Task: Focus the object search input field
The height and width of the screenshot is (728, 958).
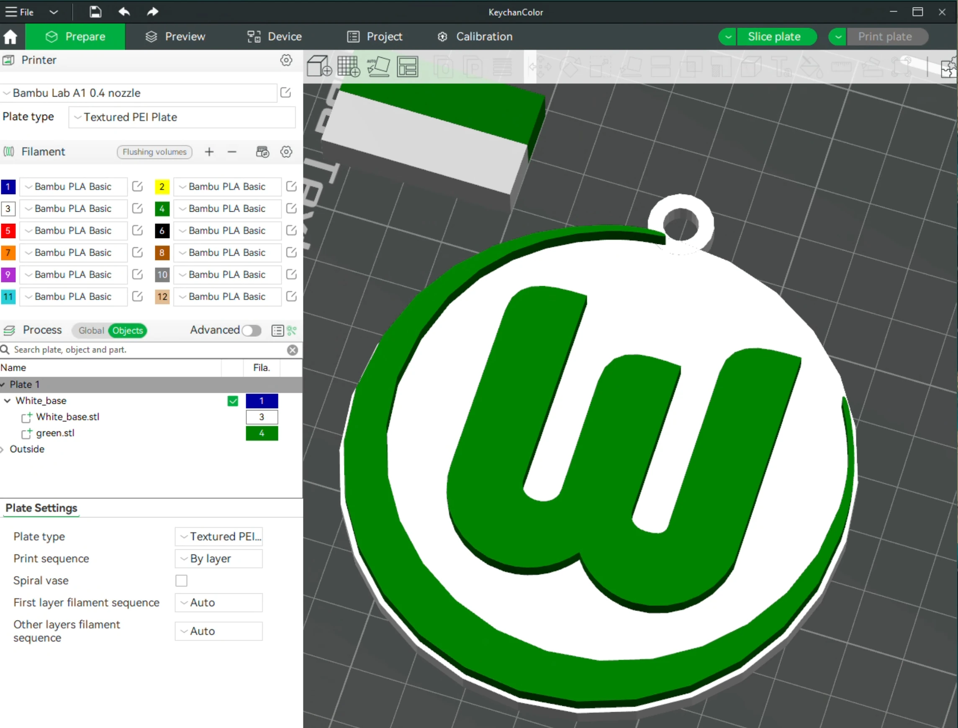Action: (x=147, y=350)
